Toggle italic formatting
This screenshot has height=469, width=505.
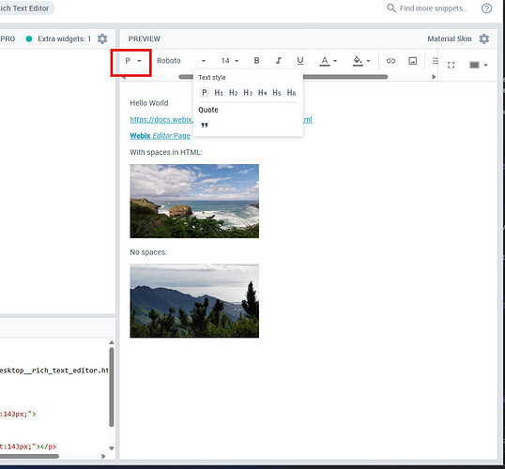(x=279, y=61)
